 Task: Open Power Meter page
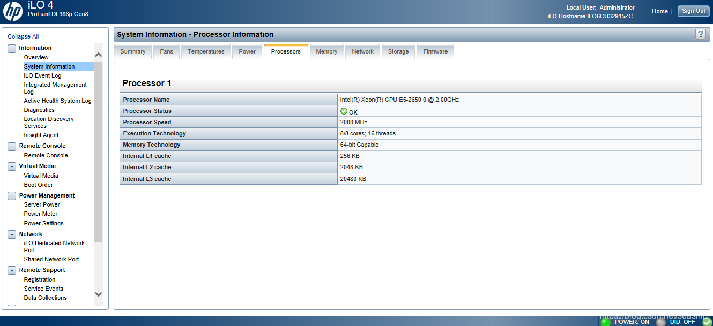[x=40, y=214]
